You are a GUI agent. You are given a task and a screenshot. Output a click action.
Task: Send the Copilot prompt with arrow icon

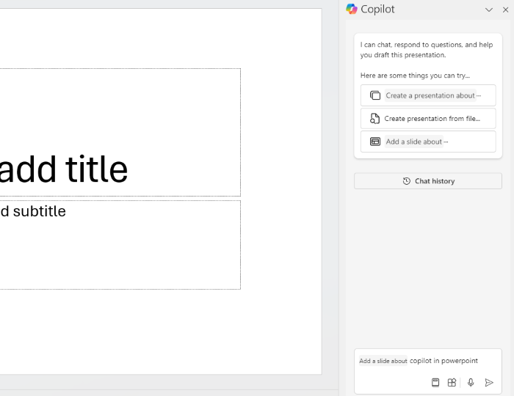click(489, 382)
